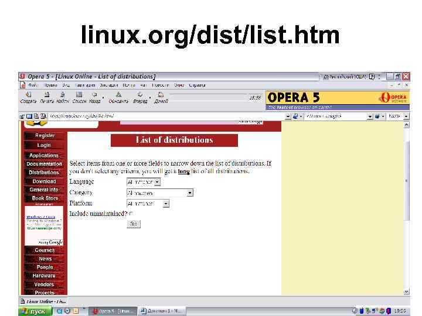Image resolution: width=422 pixels, height=316 pixels.
Task: Expand arrow next to blue icon before zoom
Action: pyautogui.click(x=382, y=116)
